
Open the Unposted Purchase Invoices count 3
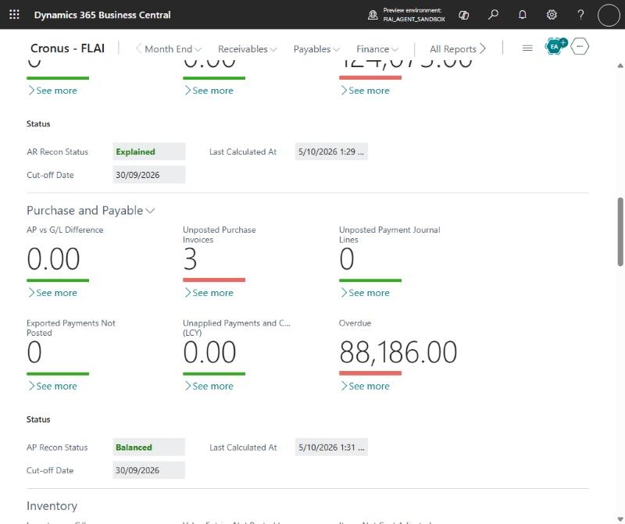[190, 259]
